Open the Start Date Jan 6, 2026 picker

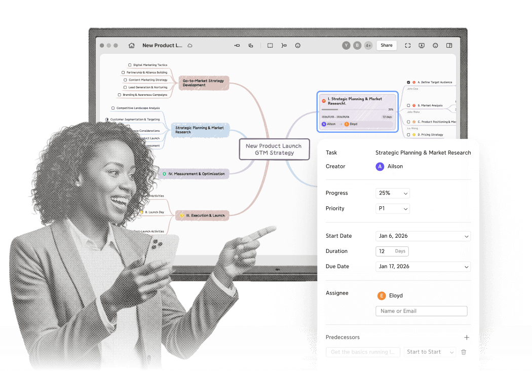click(x=423, y=236)
